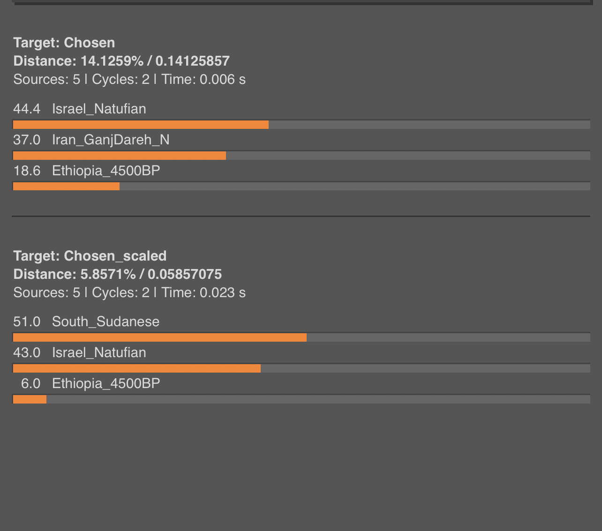Select the Israel_Natufian label at 43.0
The image size is (602, 531).
(99, 352)
